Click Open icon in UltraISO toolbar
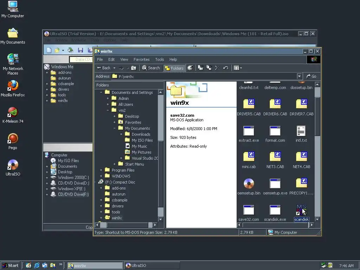 coord(57,50)
